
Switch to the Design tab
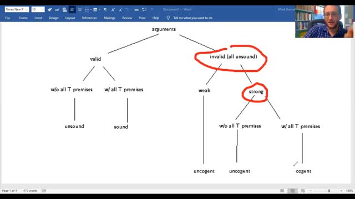point(54,18)
